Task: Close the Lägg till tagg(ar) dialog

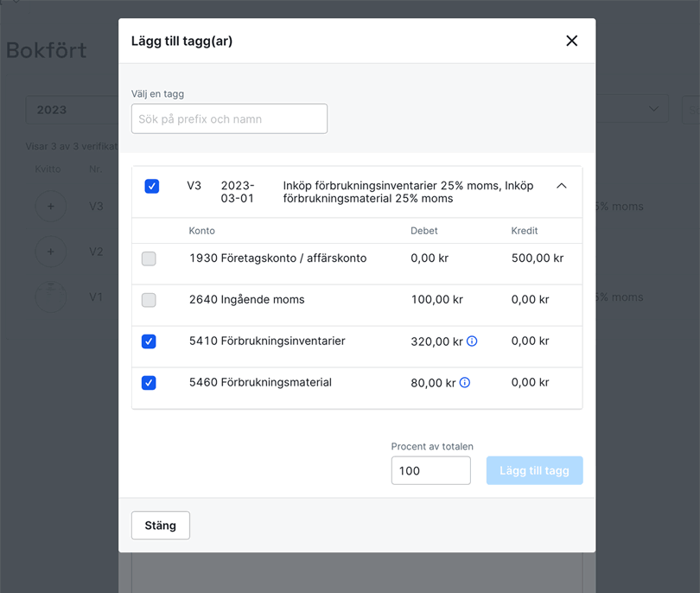Action: (571, 41)
